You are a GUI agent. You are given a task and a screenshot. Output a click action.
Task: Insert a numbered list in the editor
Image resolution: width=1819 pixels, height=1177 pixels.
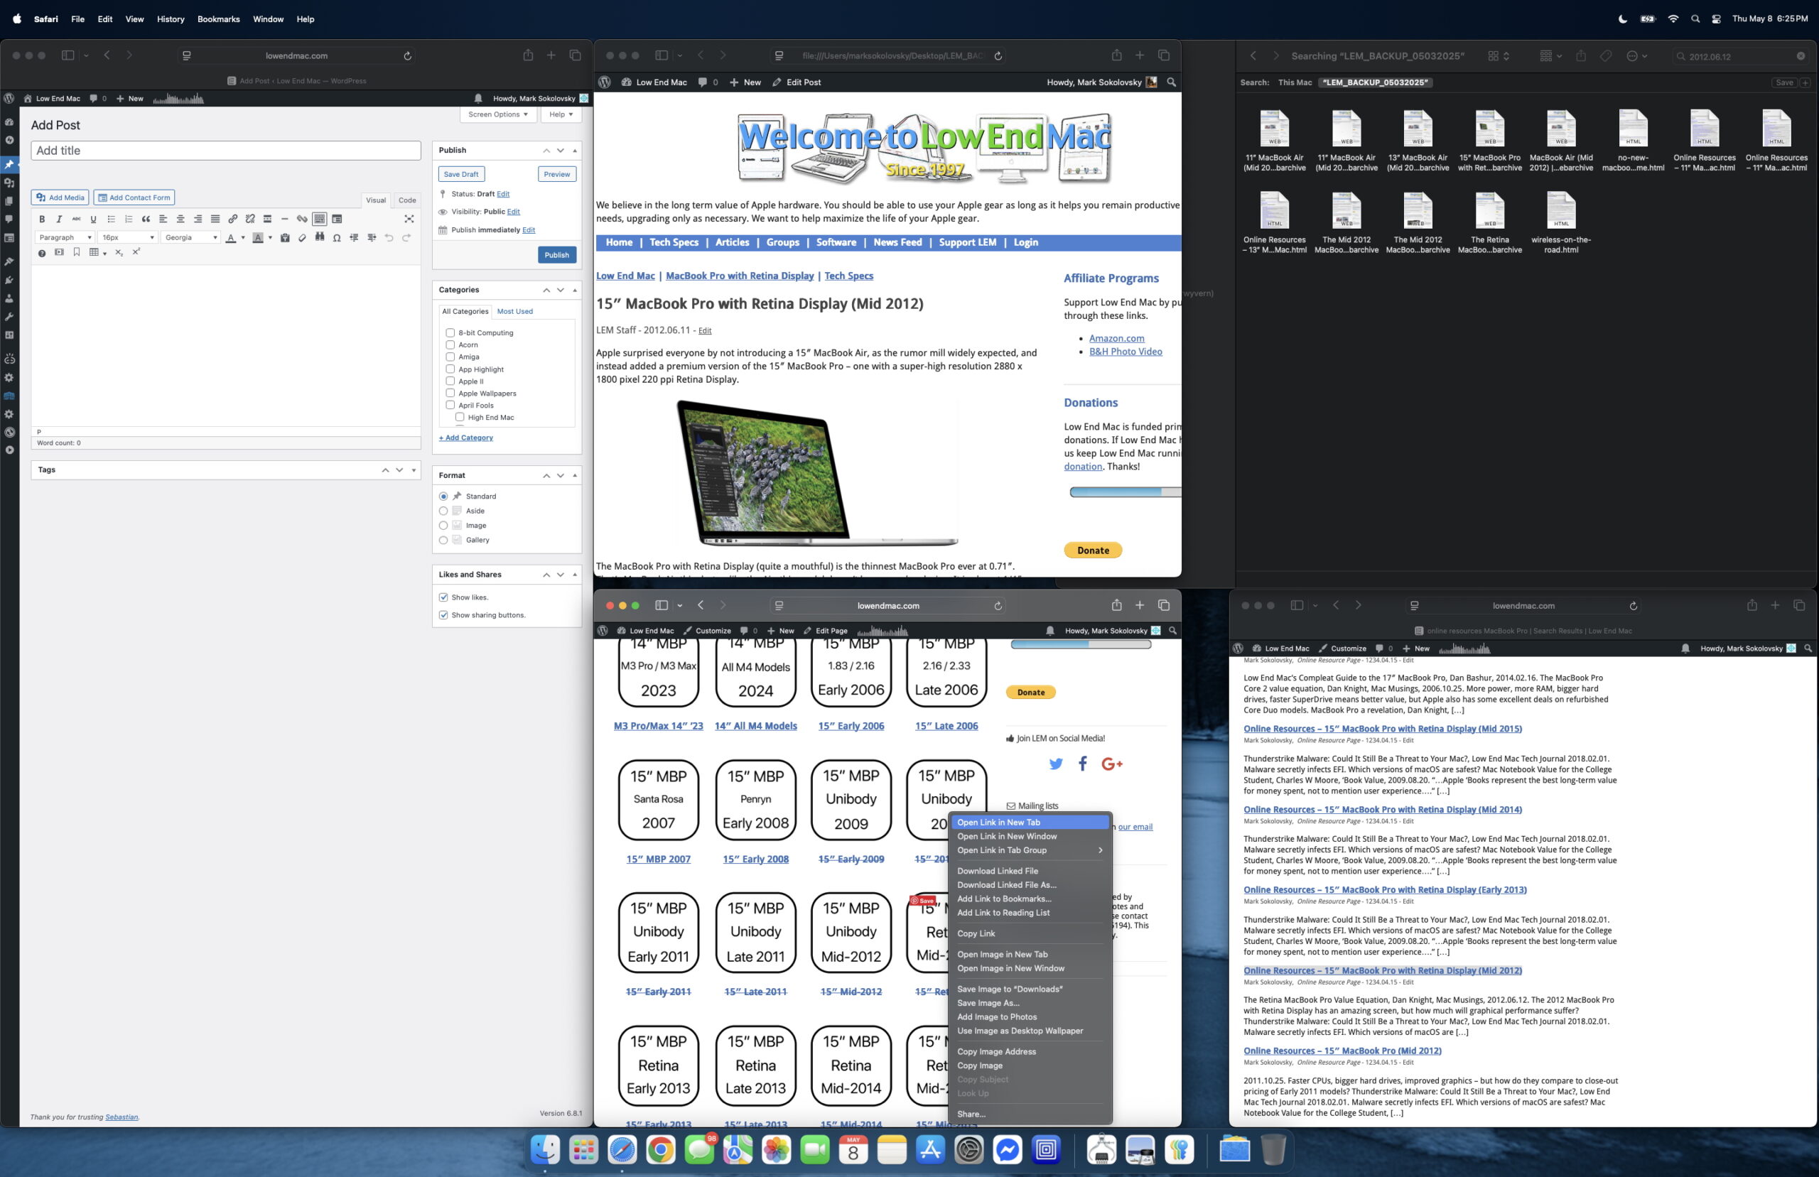pyautogui.click(x=129, y=219)
